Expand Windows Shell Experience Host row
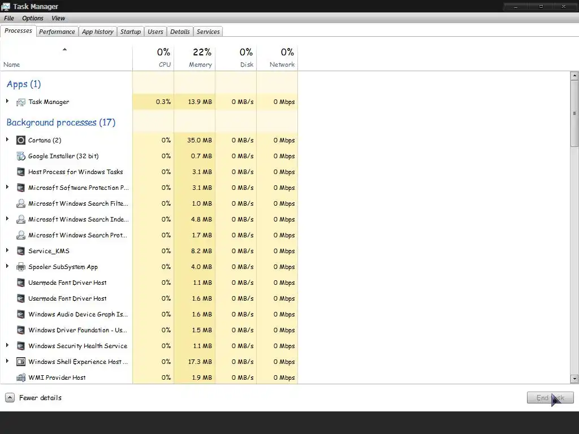This screenshot has width=579, height=434. [x=7, y=361]
